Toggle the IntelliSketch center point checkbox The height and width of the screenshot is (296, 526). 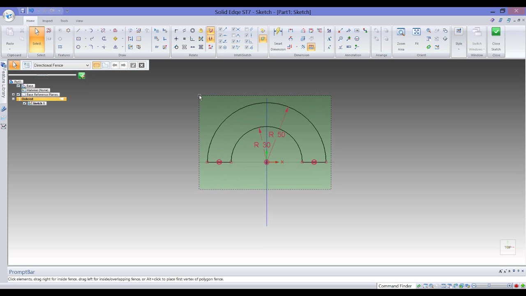[221, 47]
